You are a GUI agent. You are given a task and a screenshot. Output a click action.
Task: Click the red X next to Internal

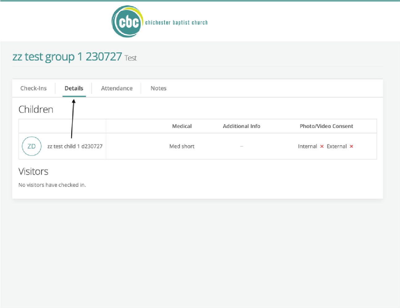click(x=322, y=146)
